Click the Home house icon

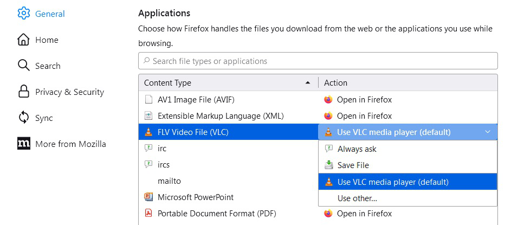(23, 40)
